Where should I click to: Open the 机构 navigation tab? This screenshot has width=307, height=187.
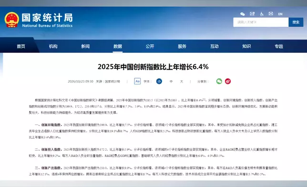tap(53, 46)
